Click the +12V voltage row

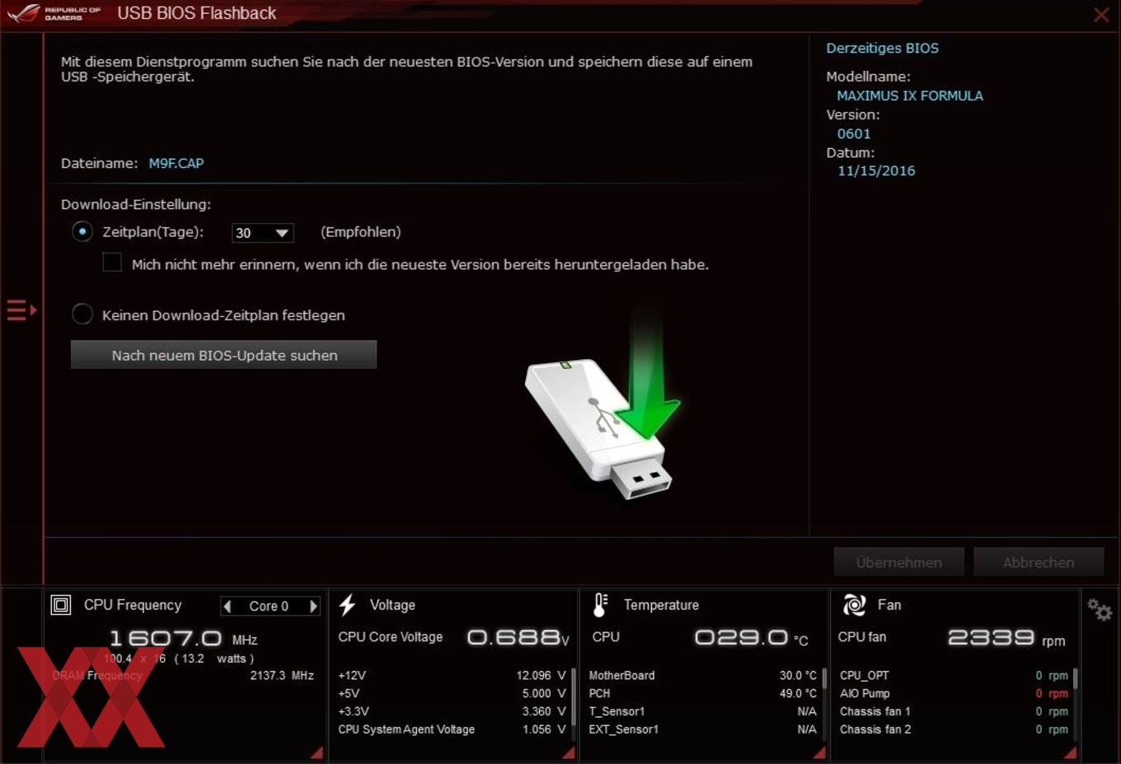click(x=452, y=675)
